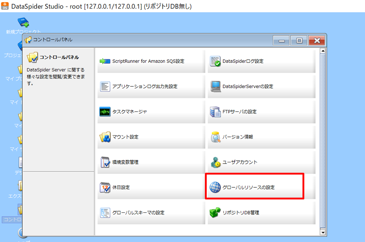This screenshot has width=365, height=242.
Task: Select the DataSpiderログ設定 label
Action: click(x=243, y=61)
